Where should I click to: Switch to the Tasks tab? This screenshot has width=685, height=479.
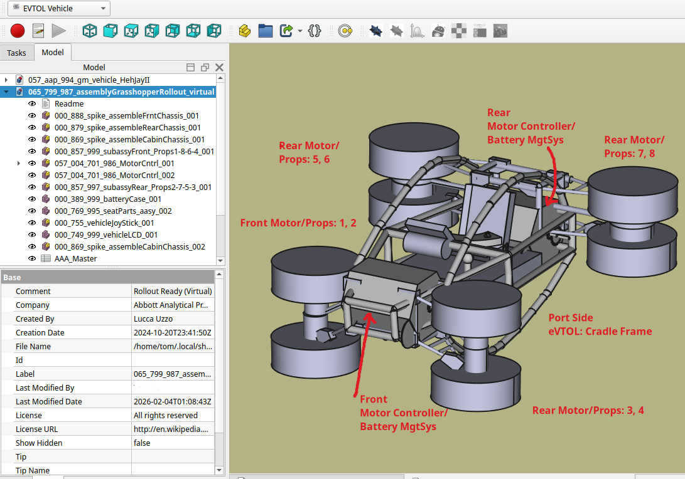point(17,53)
